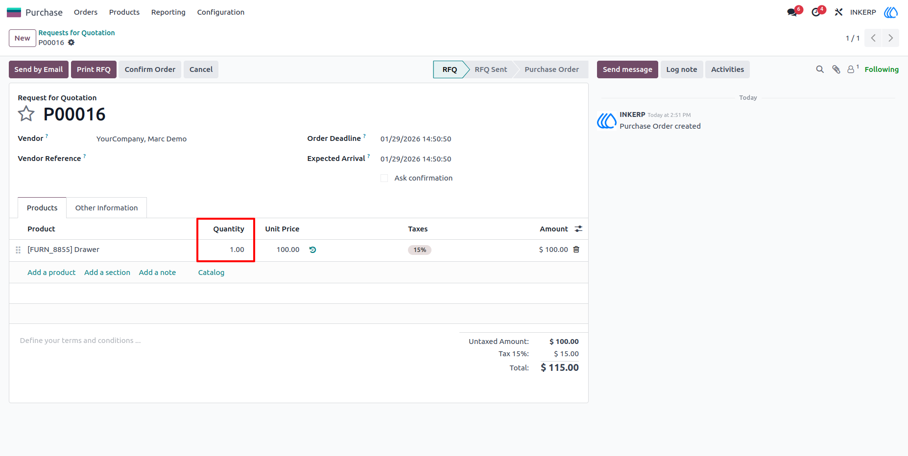Screen dimensions: 908x456
Task: Click Send by Email button
Action: (x=39, y=69)
